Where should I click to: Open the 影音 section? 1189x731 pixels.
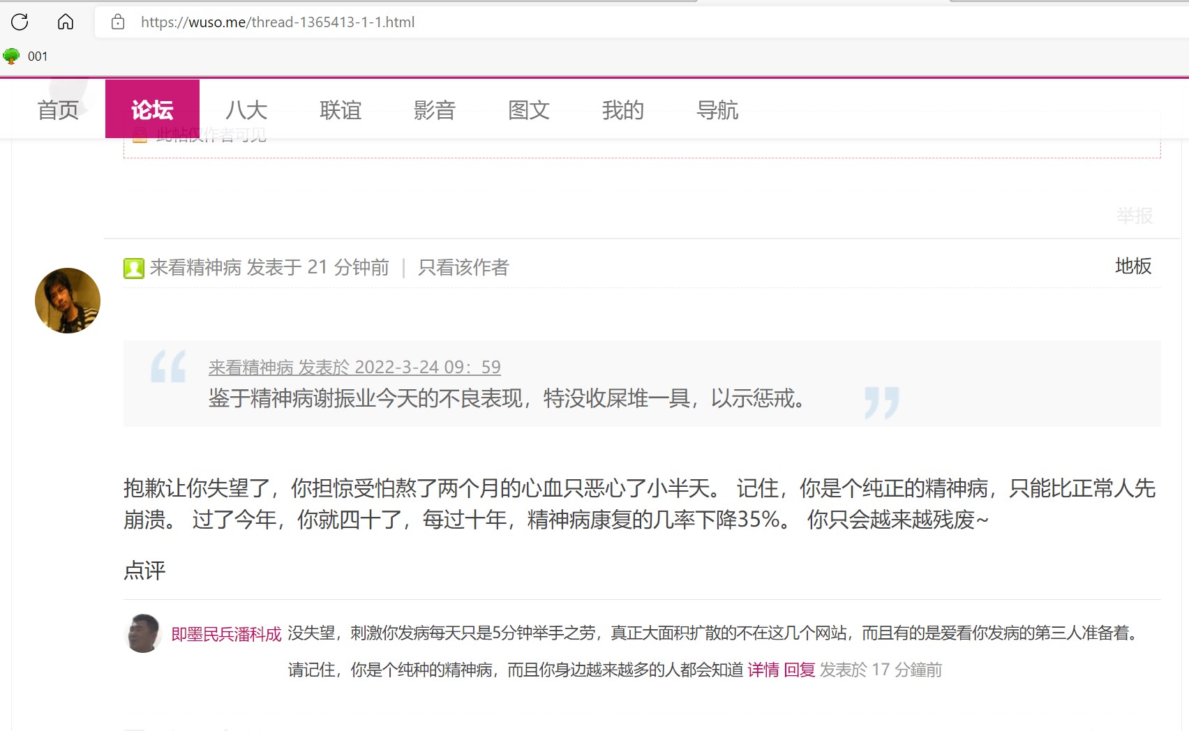point(435,110)
